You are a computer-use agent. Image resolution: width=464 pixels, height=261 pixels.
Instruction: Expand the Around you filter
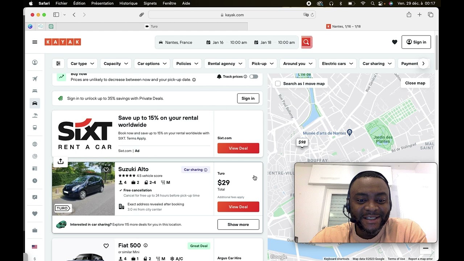(x=298, y=63)
